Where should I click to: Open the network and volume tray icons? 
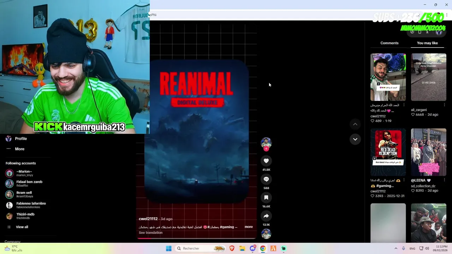(424, 248)
